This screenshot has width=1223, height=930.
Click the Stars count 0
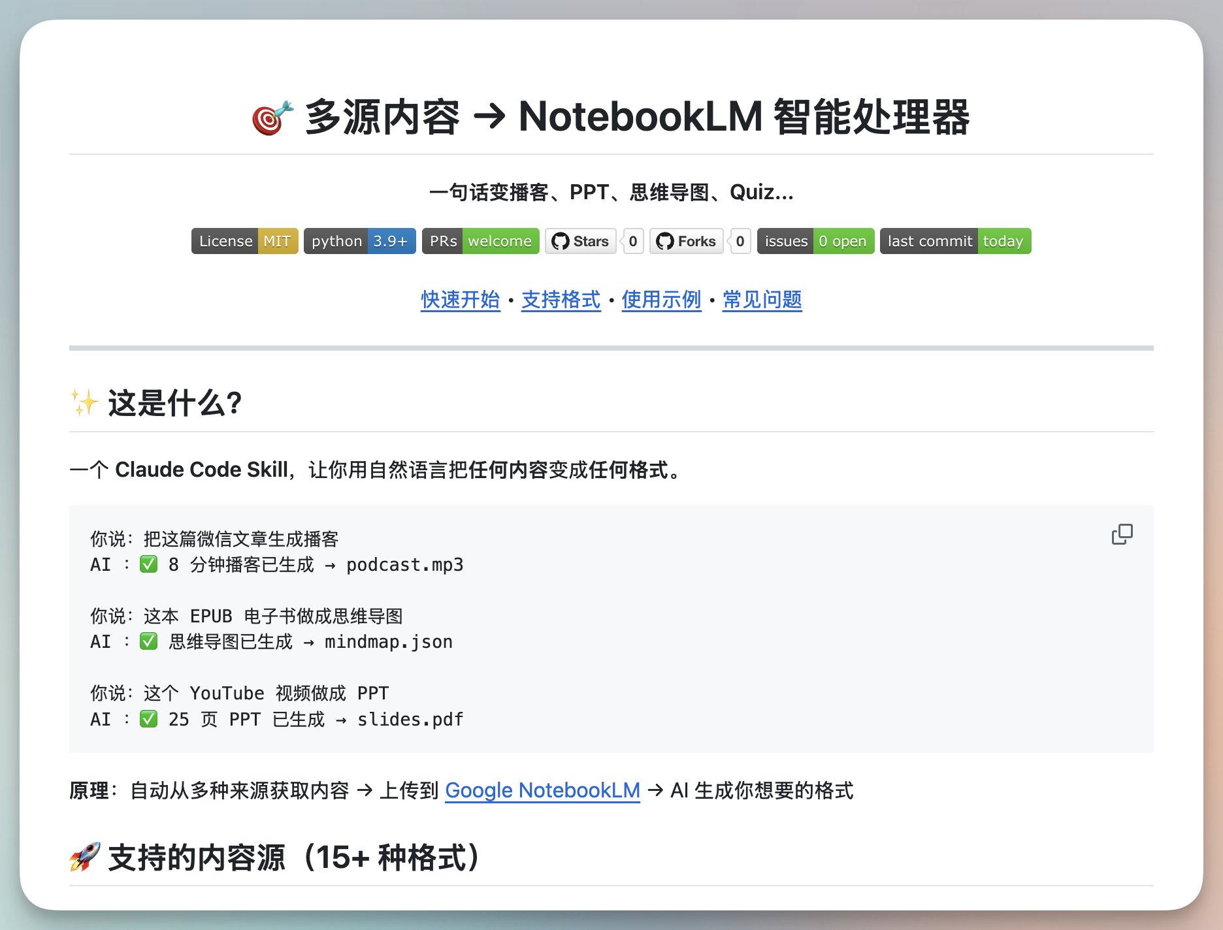pyautogui.click(x=633, y=241)
